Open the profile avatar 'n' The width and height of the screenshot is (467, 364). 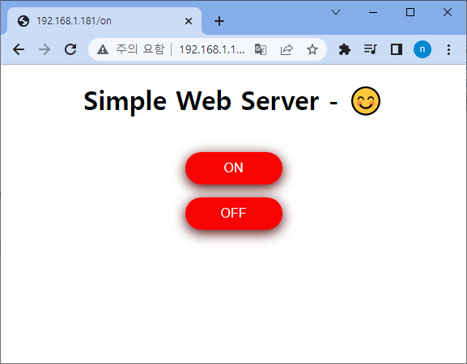(422, 49)
